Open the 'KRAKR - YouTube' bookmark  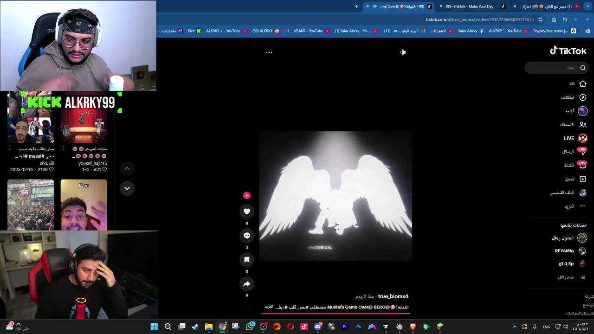[x=312, y=31]
